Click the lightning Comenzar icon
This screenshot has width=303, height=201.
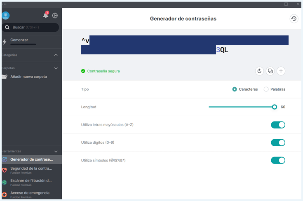coord(4,42)
